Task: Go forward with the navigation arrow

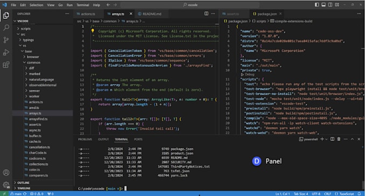Action: click(x=115, y=5)
